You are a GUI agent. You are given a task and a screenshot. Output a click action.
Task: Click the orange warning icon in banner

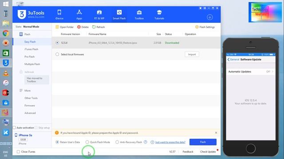click(57, 132)
